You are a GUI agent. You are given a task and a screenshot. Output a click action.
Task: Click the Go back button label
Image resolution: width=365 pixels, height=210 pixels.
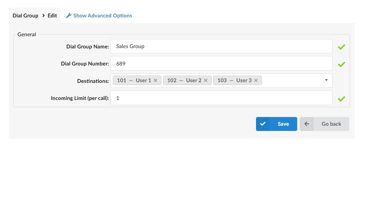coord(331,124)
